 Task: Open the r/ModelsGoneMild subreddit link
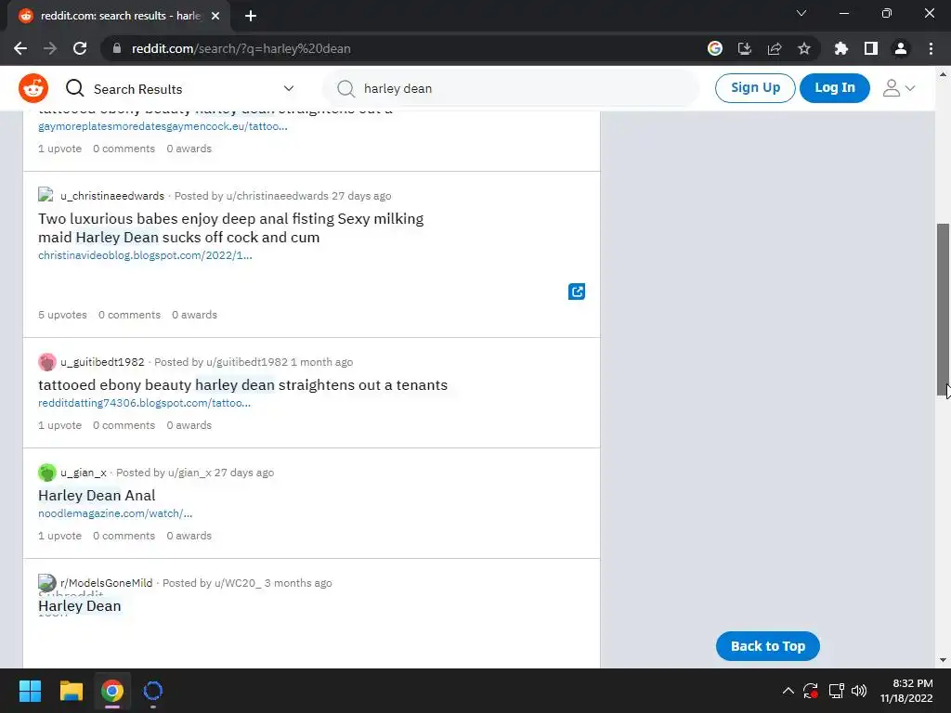click(106, 583)
